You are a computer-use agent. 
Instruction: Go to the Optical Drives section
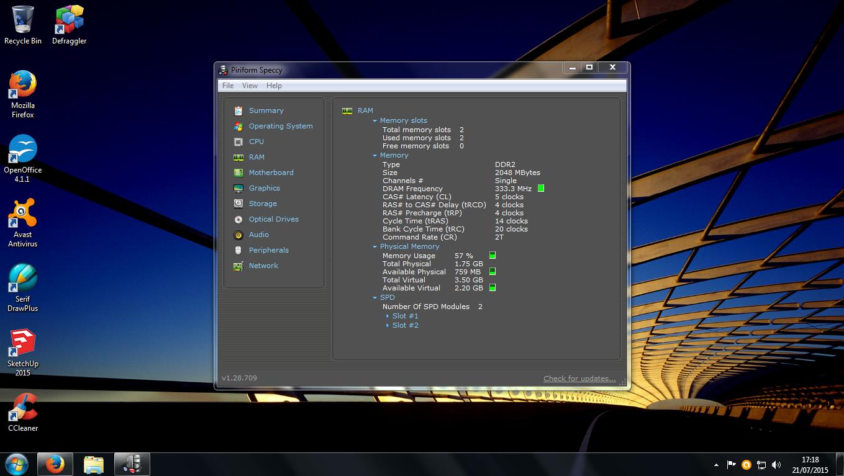tap(273, 219)
